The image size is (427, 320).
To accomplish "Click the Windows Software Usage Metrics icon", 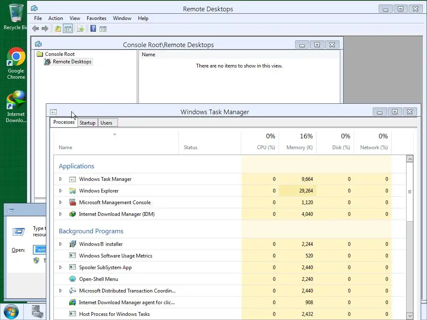I will 73,255.
